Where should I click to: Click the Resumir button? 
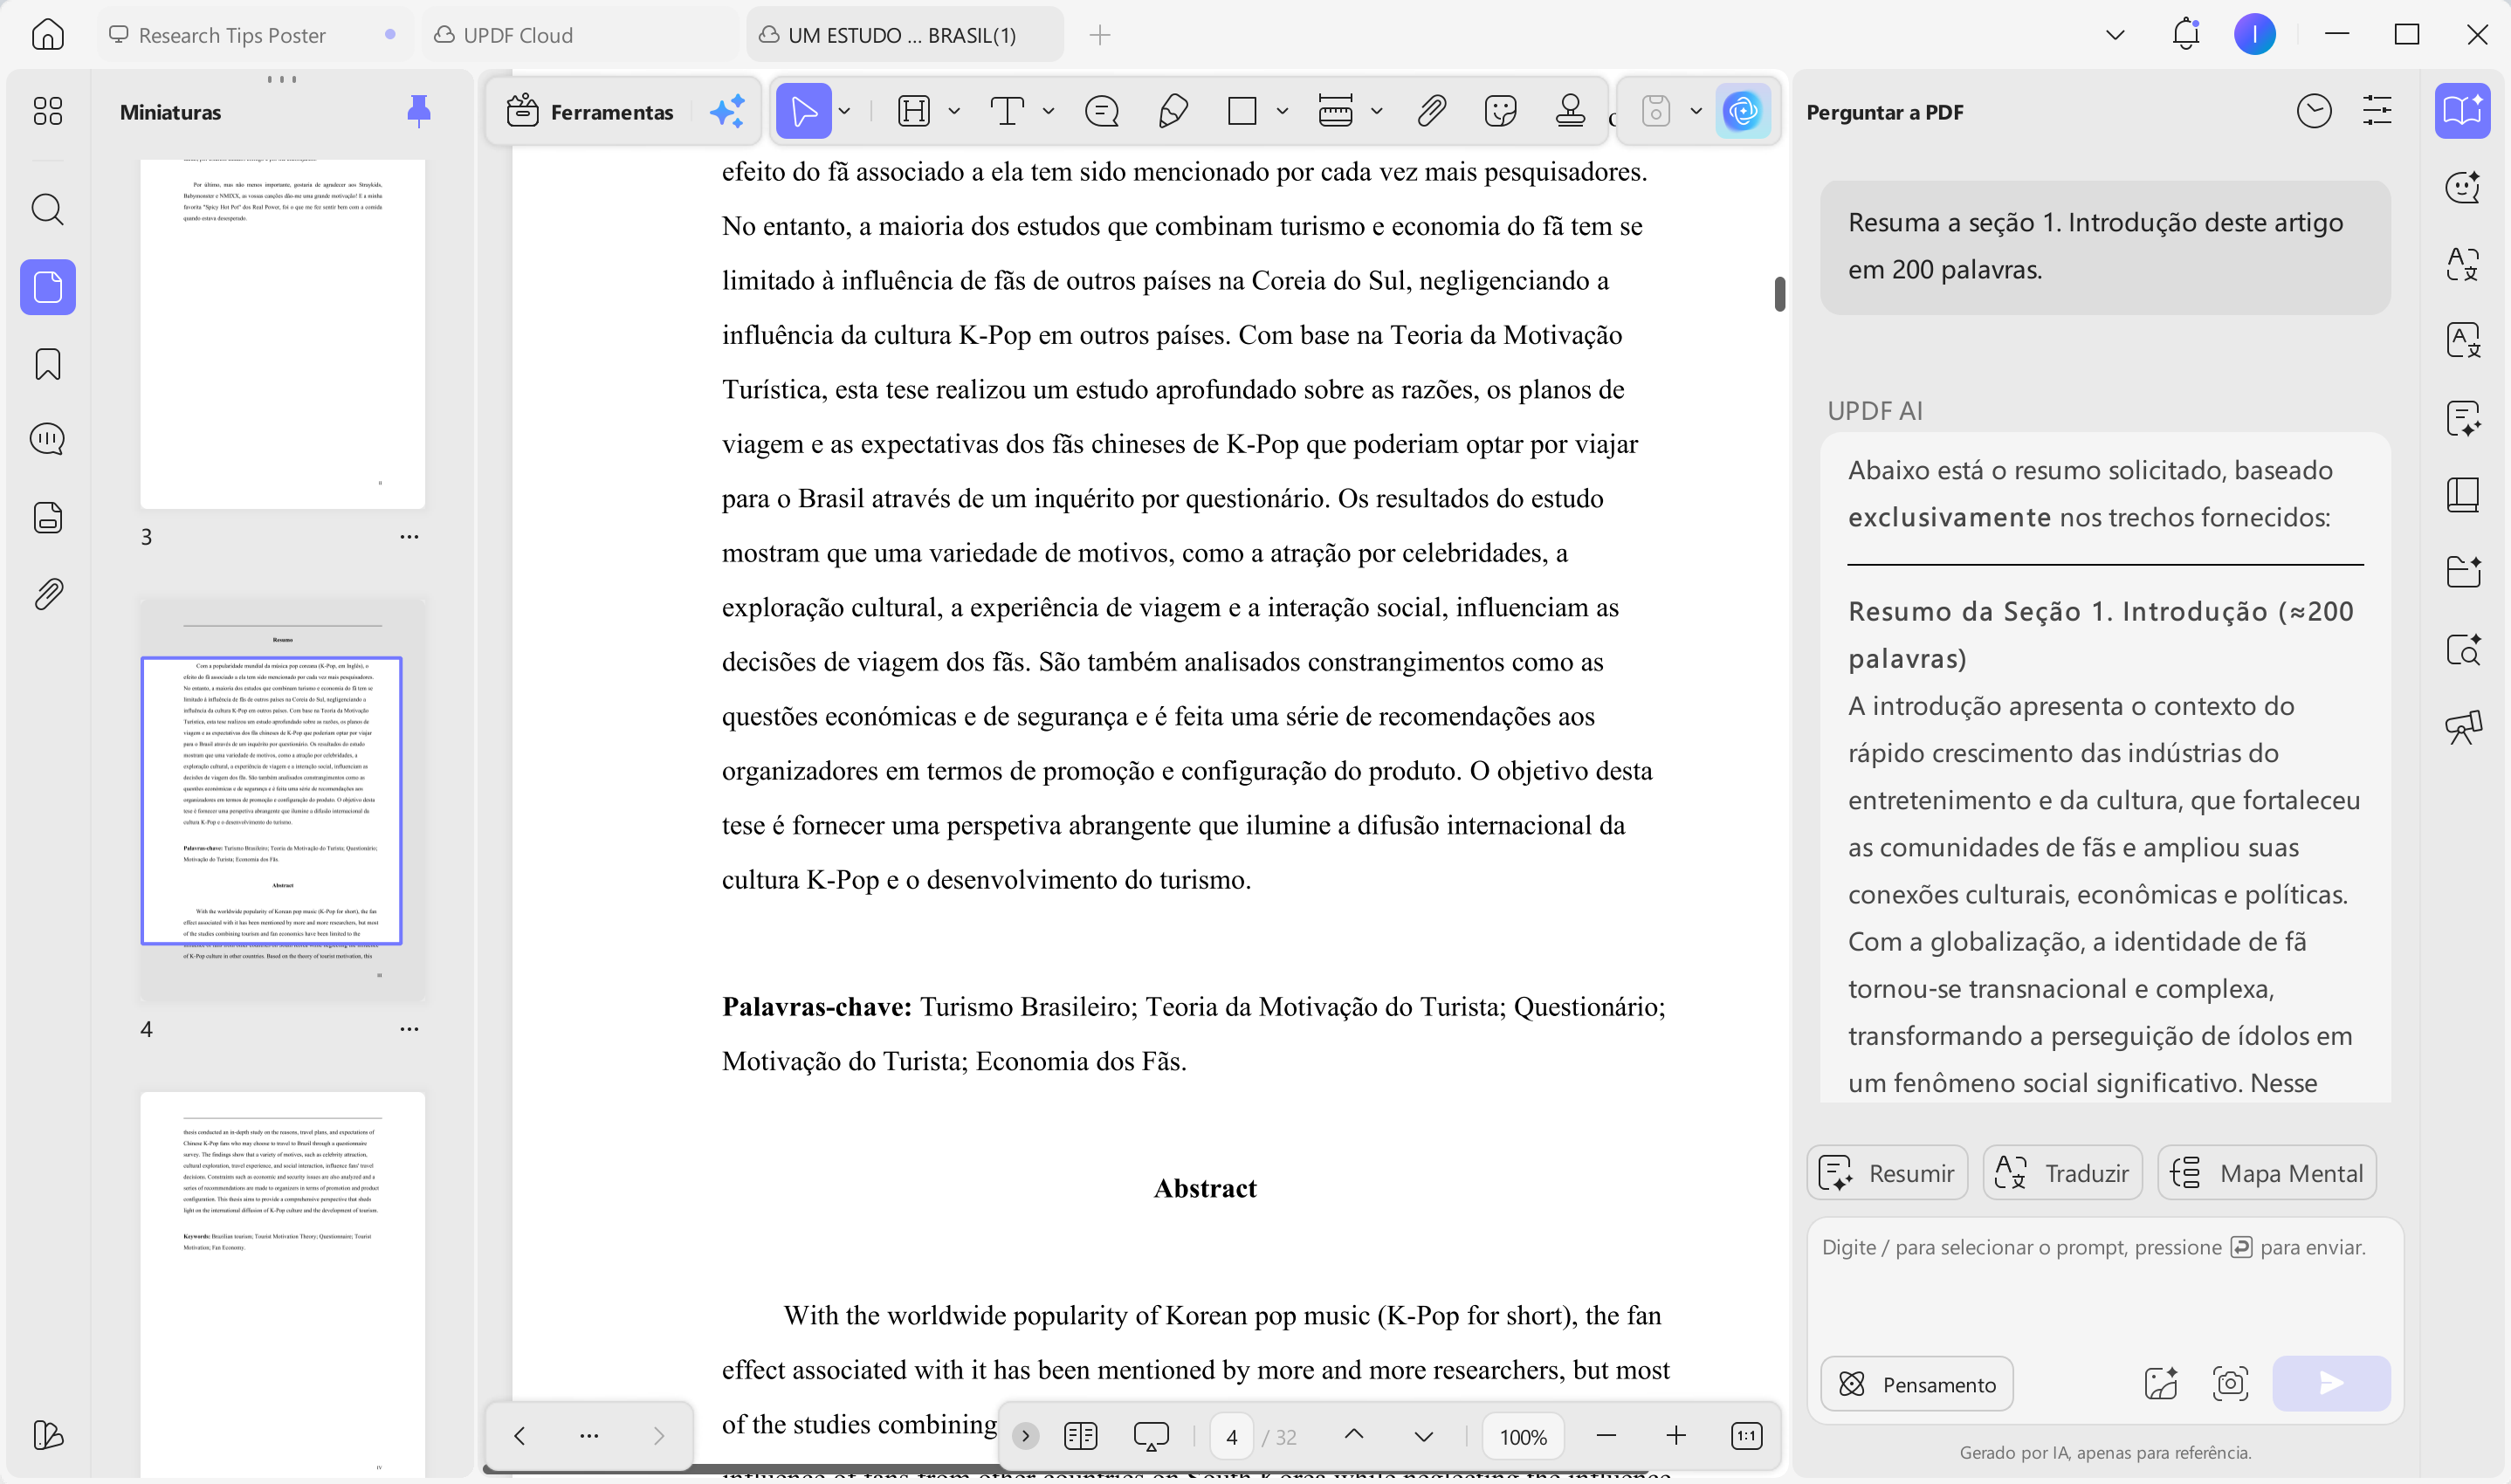1886,1173
